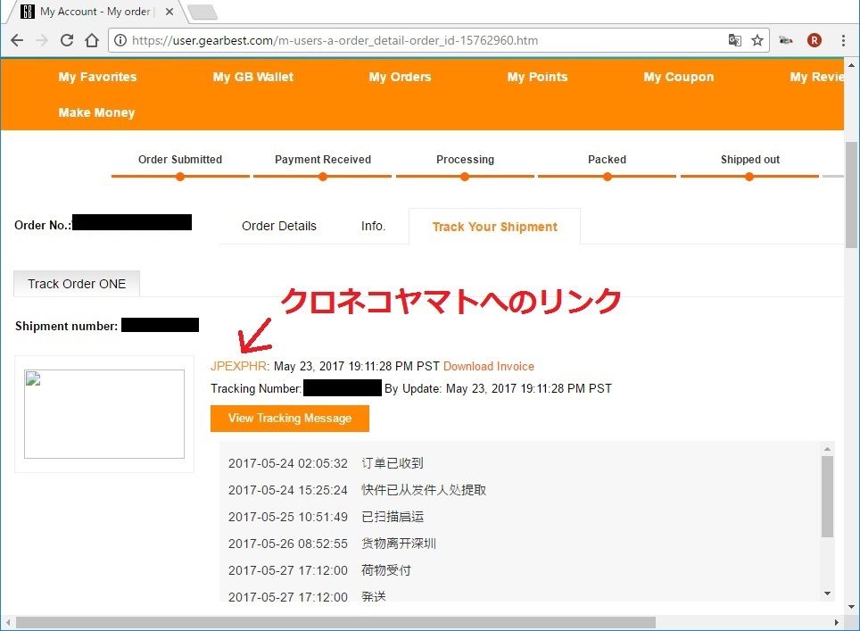Switch to the Order Details tab
This screenshot has height=631, width=860.
[278, 226]
